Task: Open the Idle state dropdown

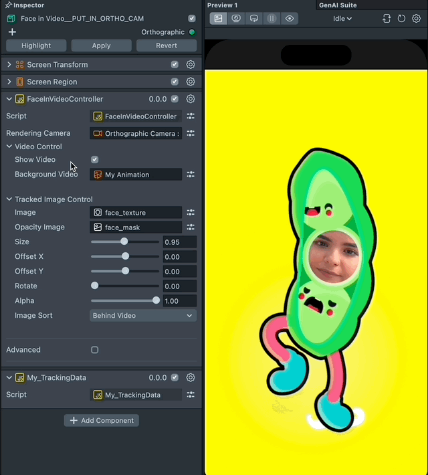Action: click(x=342, y=19)
